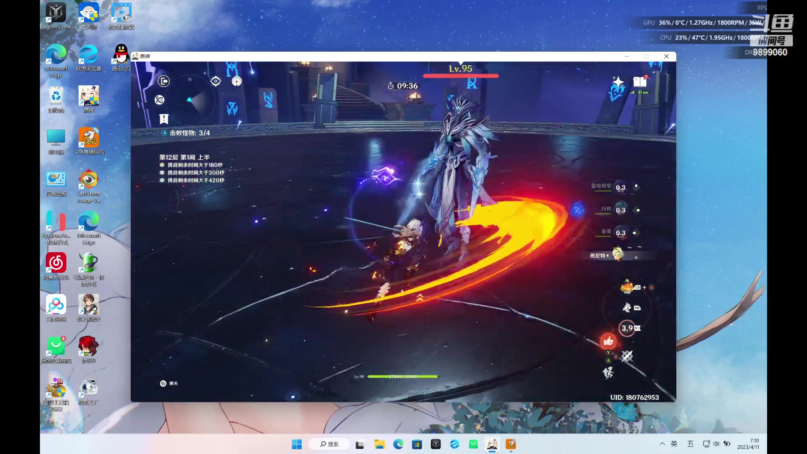Screen dimensions: 807x454
Task: Tap the sprint dash icon
Action: tap(608, 372)
